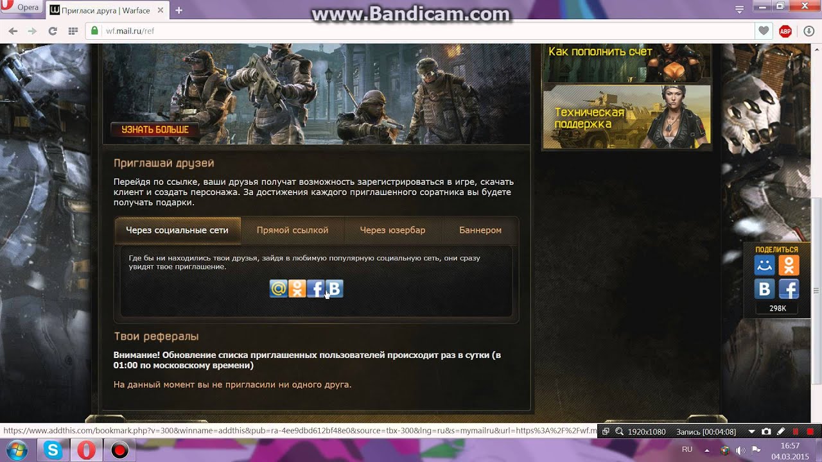Viewport: 822px width, 462px height.
Task: Open Opera main menu
Action: click(x=21, y=8)
